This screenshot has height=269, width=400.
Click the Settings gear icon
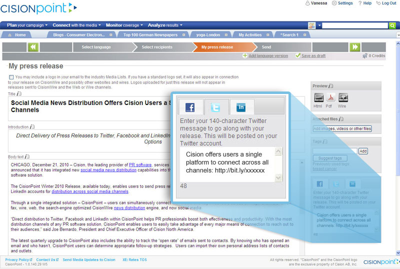pos(334,3)
